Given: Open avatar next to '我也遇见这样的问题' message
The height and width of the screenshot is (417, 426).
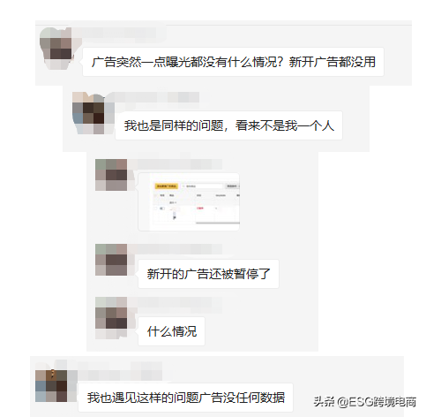Looking at the screenshot, I should [51, 386].
